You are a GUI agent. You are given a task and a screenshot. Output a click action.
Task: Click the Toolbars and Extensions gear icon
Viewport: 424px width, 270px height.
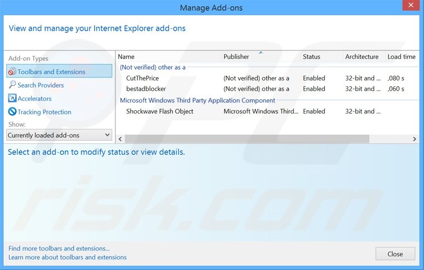[12, 71]
